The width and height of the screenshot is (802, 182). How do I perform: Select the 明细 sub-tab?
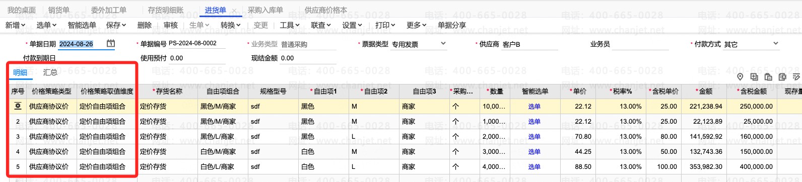point(20,72)
